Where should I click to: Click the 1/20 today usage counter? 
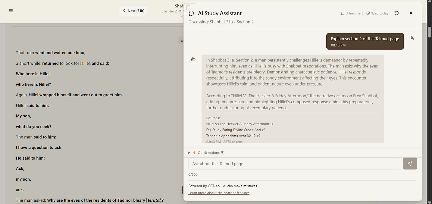(380, 13)
